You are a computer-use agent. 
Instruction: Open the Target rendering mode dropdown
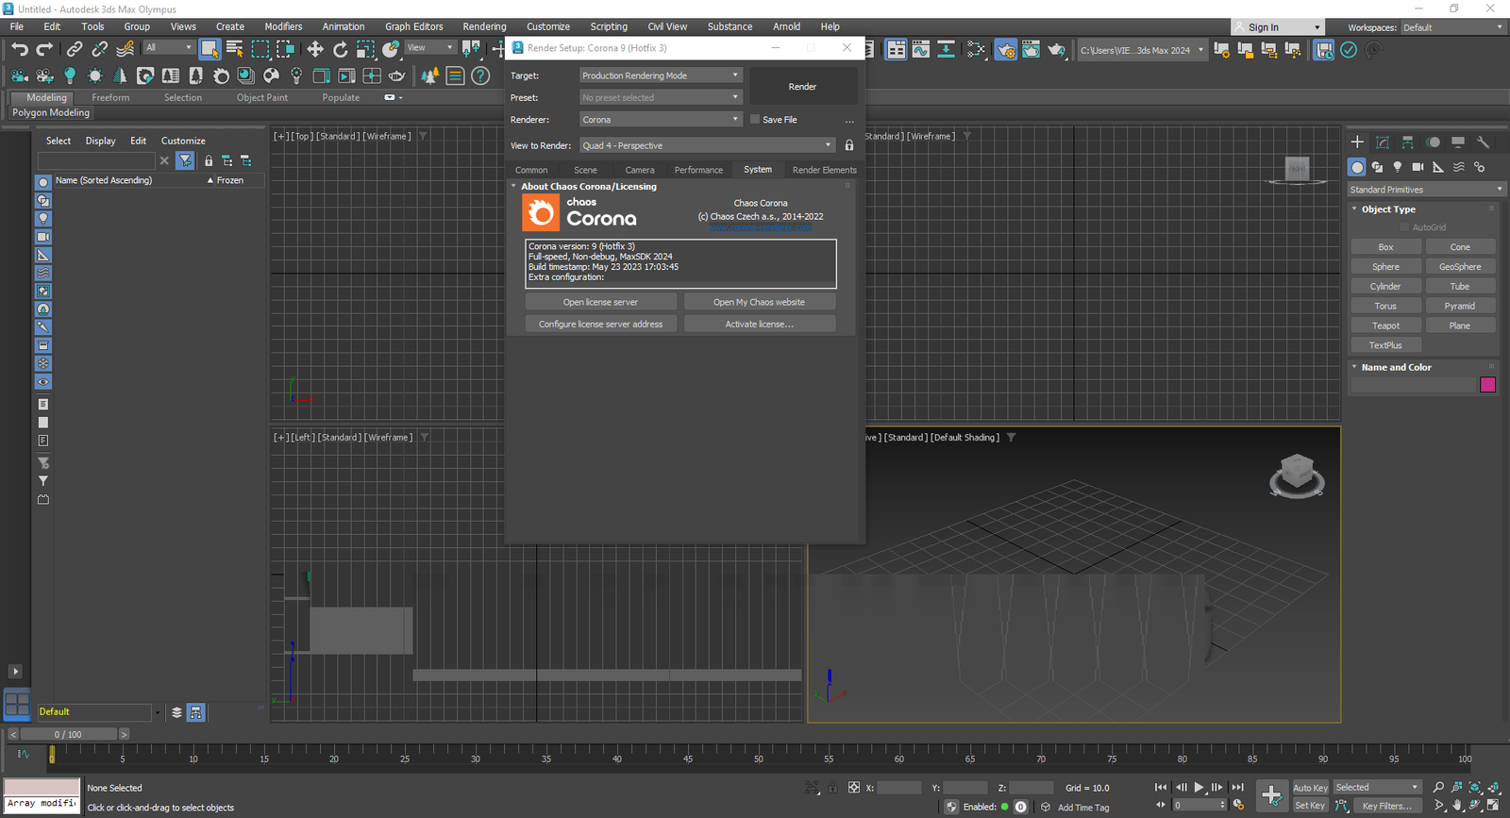(x=661, y=75)
